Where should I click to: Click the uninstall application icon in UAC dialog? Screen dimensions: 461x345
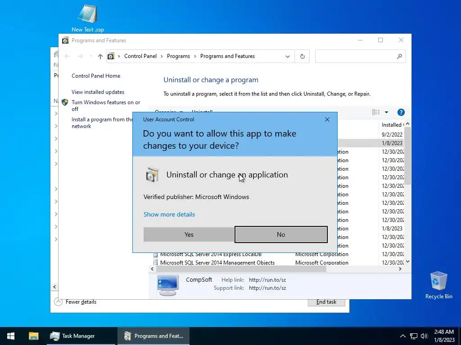152,175
